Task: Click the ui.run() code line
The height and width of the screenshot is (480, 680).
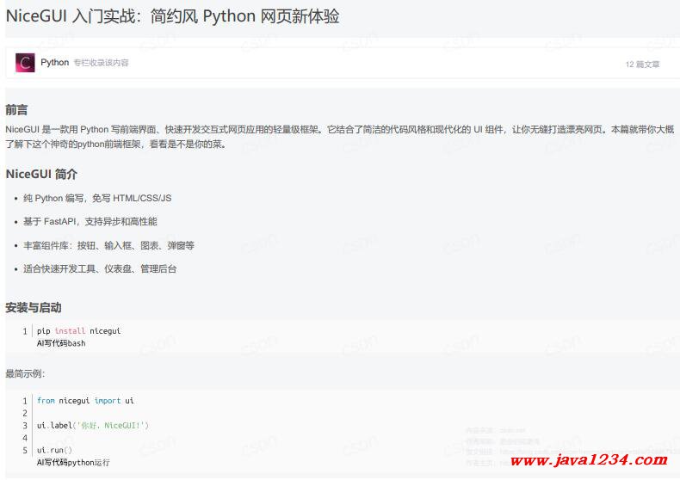Action: click(54, 450)
